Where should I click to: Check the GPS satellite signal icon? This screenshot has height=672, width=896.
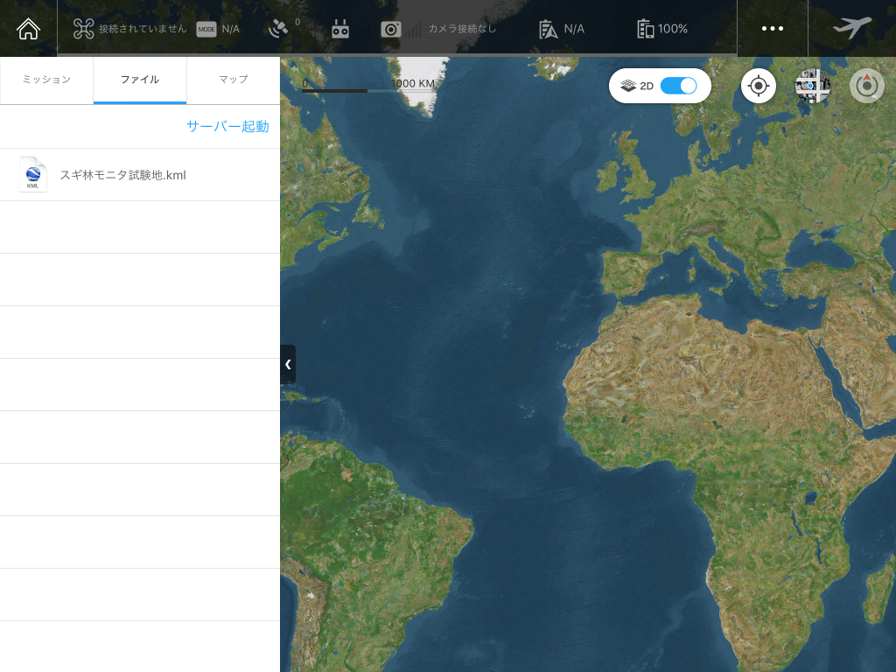pyautogui.click(x=278, y=29)
